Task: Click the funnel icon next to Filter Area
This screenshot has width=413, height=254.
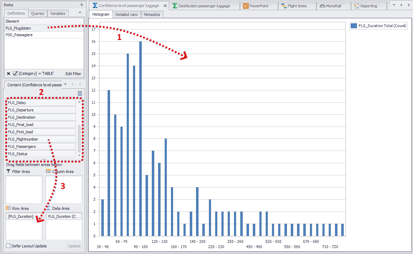Action: (8, 171)
